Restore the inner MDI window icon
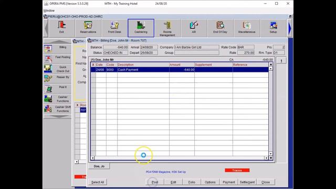336x189 pixels. [x=290, y=16]
